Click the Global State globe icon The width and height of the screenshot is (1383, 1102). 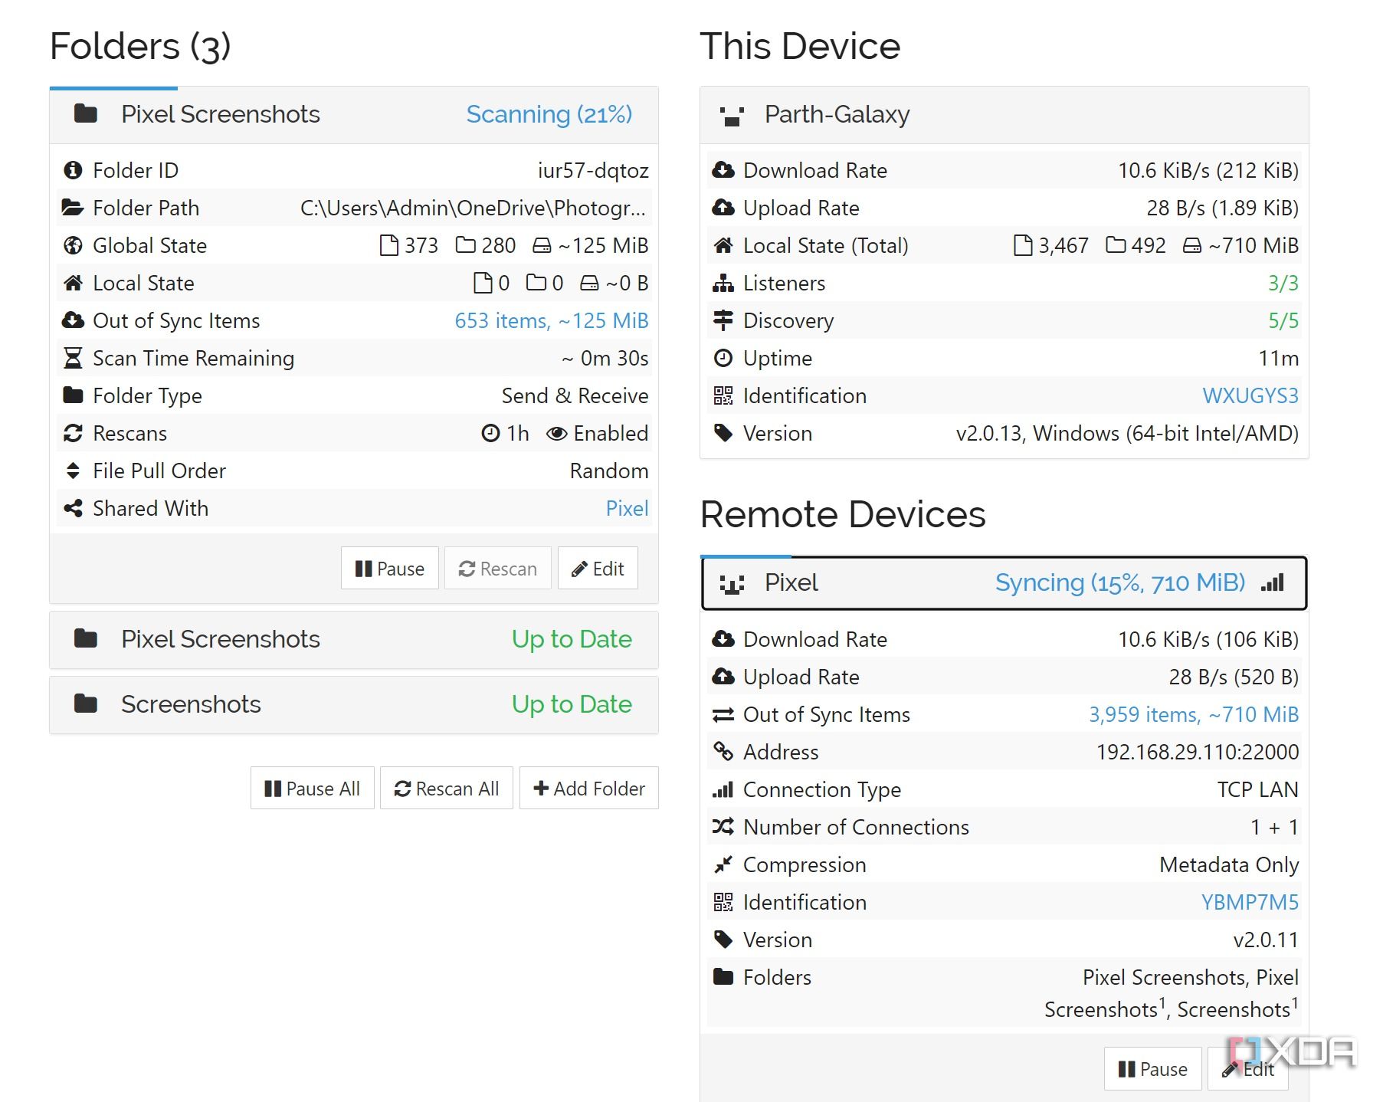(73, 245)
